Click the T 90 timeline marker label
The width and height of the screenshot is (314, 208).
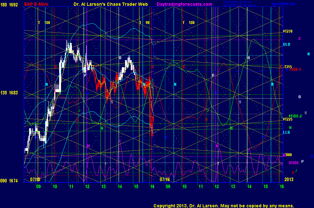145,23
